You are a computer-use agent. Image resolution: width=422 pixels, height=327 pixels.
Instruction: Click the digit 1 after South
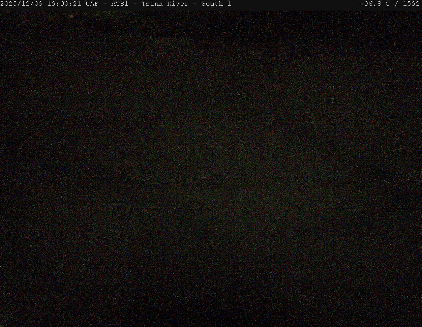229,4
